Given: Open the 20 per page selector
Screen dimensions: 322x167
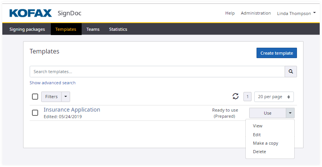Looking at the screenshot, I should (x=275, y=97).
